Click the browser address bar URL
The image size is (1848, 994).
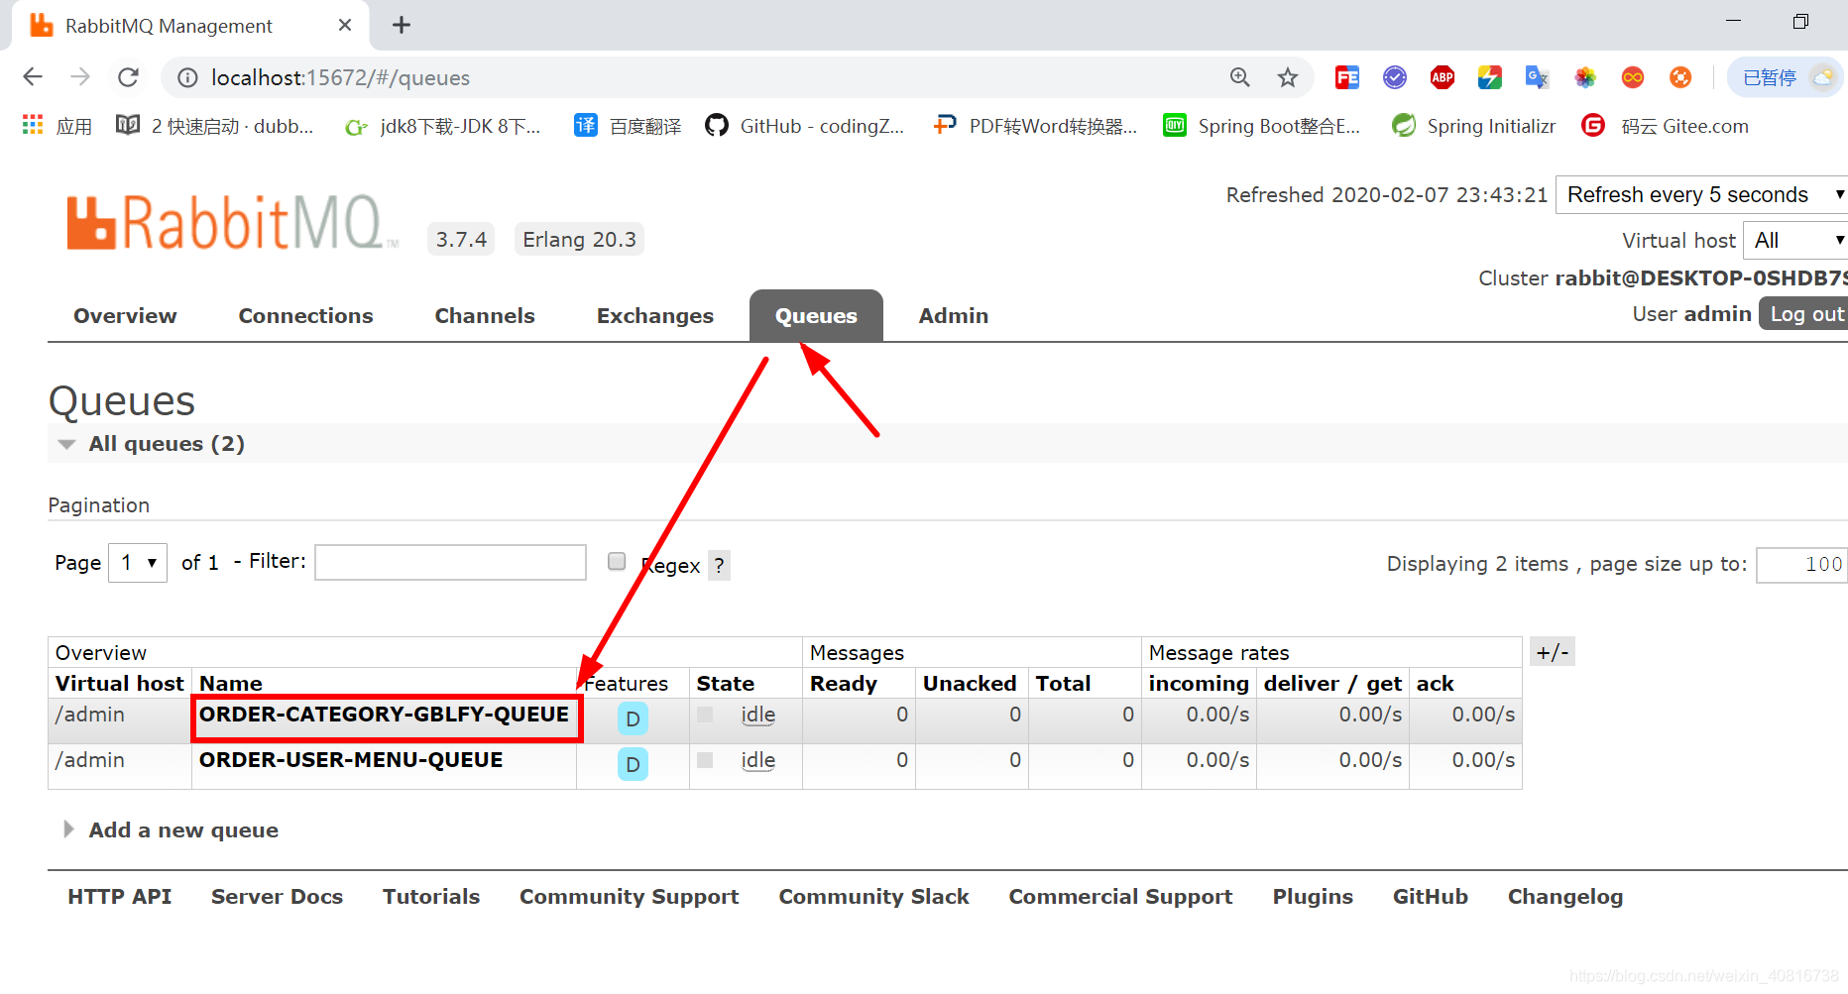click(340, 77)
